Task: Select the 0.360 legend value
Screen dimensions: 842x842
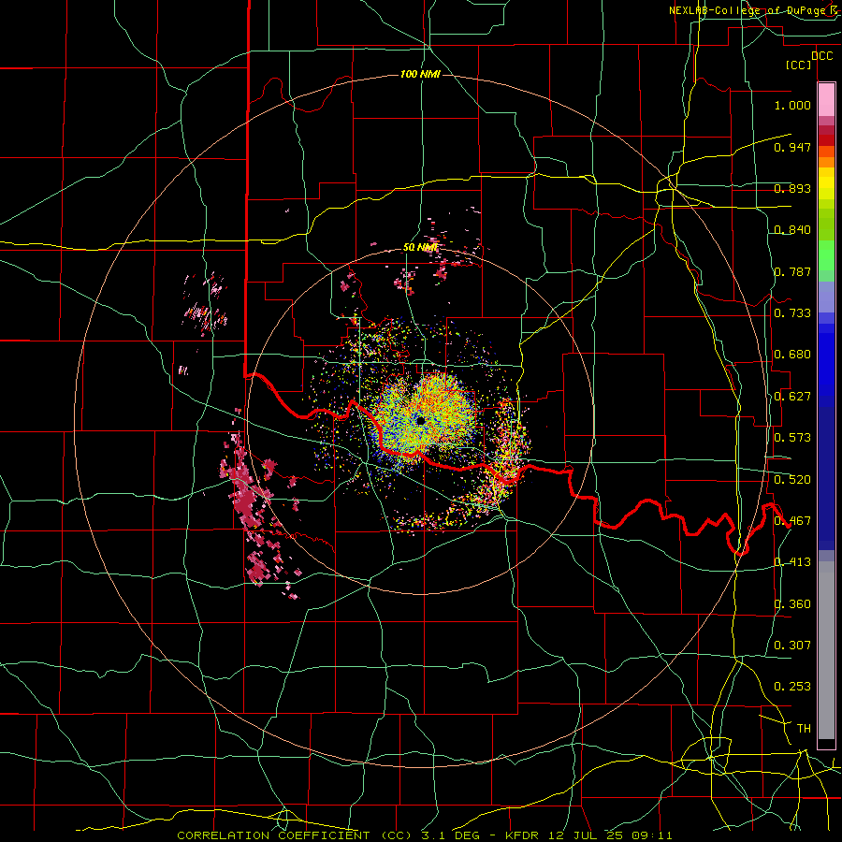Action: [792, 604]
